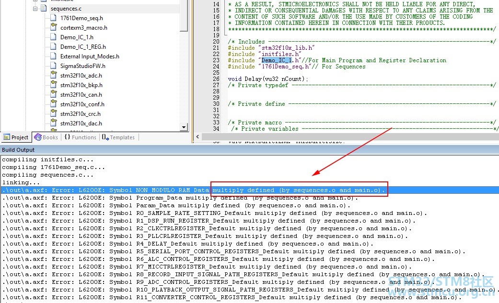Switch to the Books tab
The width and height of the screenshot is (499, 303).
46,137
